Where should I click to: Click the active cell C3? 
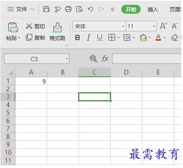pos(94,97)
